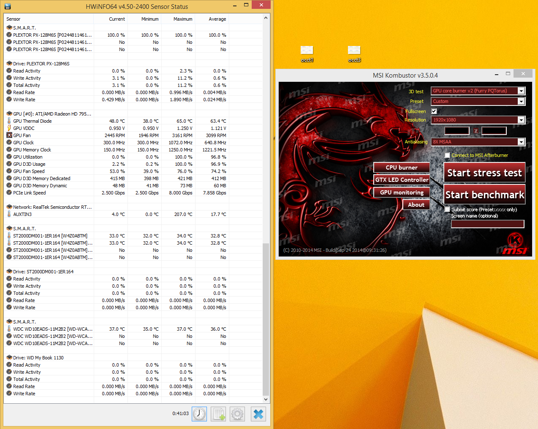Viewport: 538px width, 429px height.
Task: Click the About button in Kombustor
Action: (x=416, y=205)
